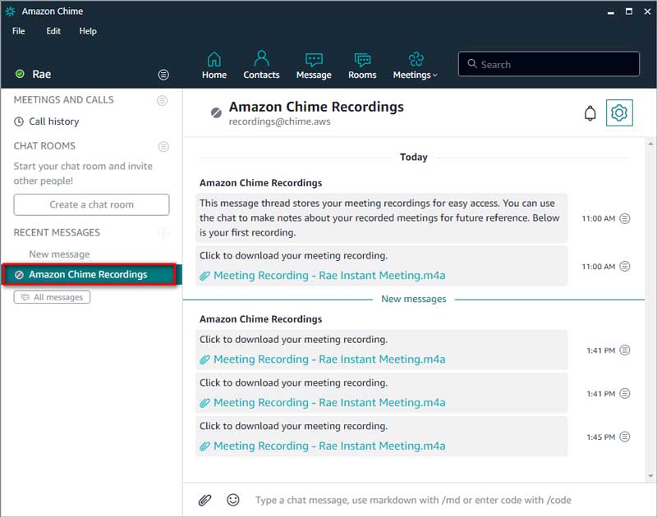Image resolution: width=657 pixels, height=517 pixels.
Task: Toggle the RECENT MESSAGES section options
Action: [x=164, y=232]
